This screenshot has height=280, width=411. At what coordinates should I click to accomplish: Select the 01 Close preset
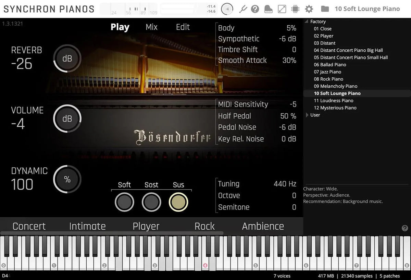click(x=322, y=28)
